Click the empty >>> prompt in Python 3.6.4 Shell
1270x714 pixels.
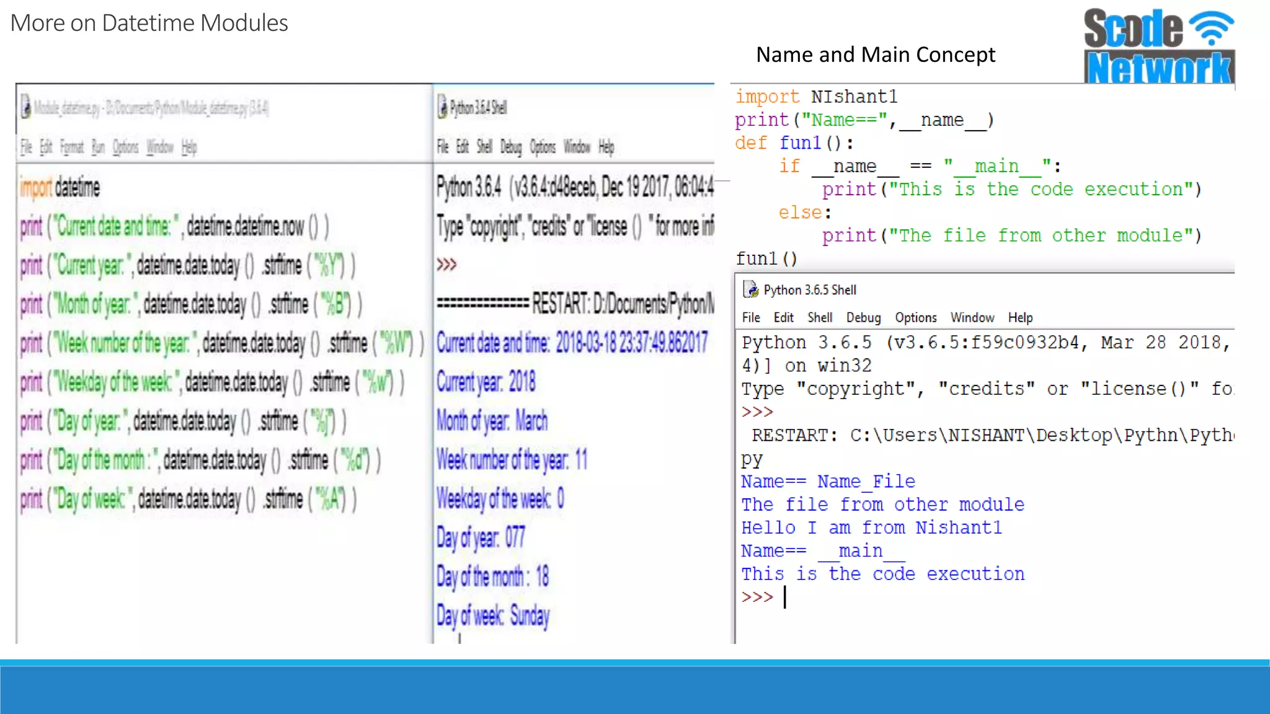click(x=446, y=265)
